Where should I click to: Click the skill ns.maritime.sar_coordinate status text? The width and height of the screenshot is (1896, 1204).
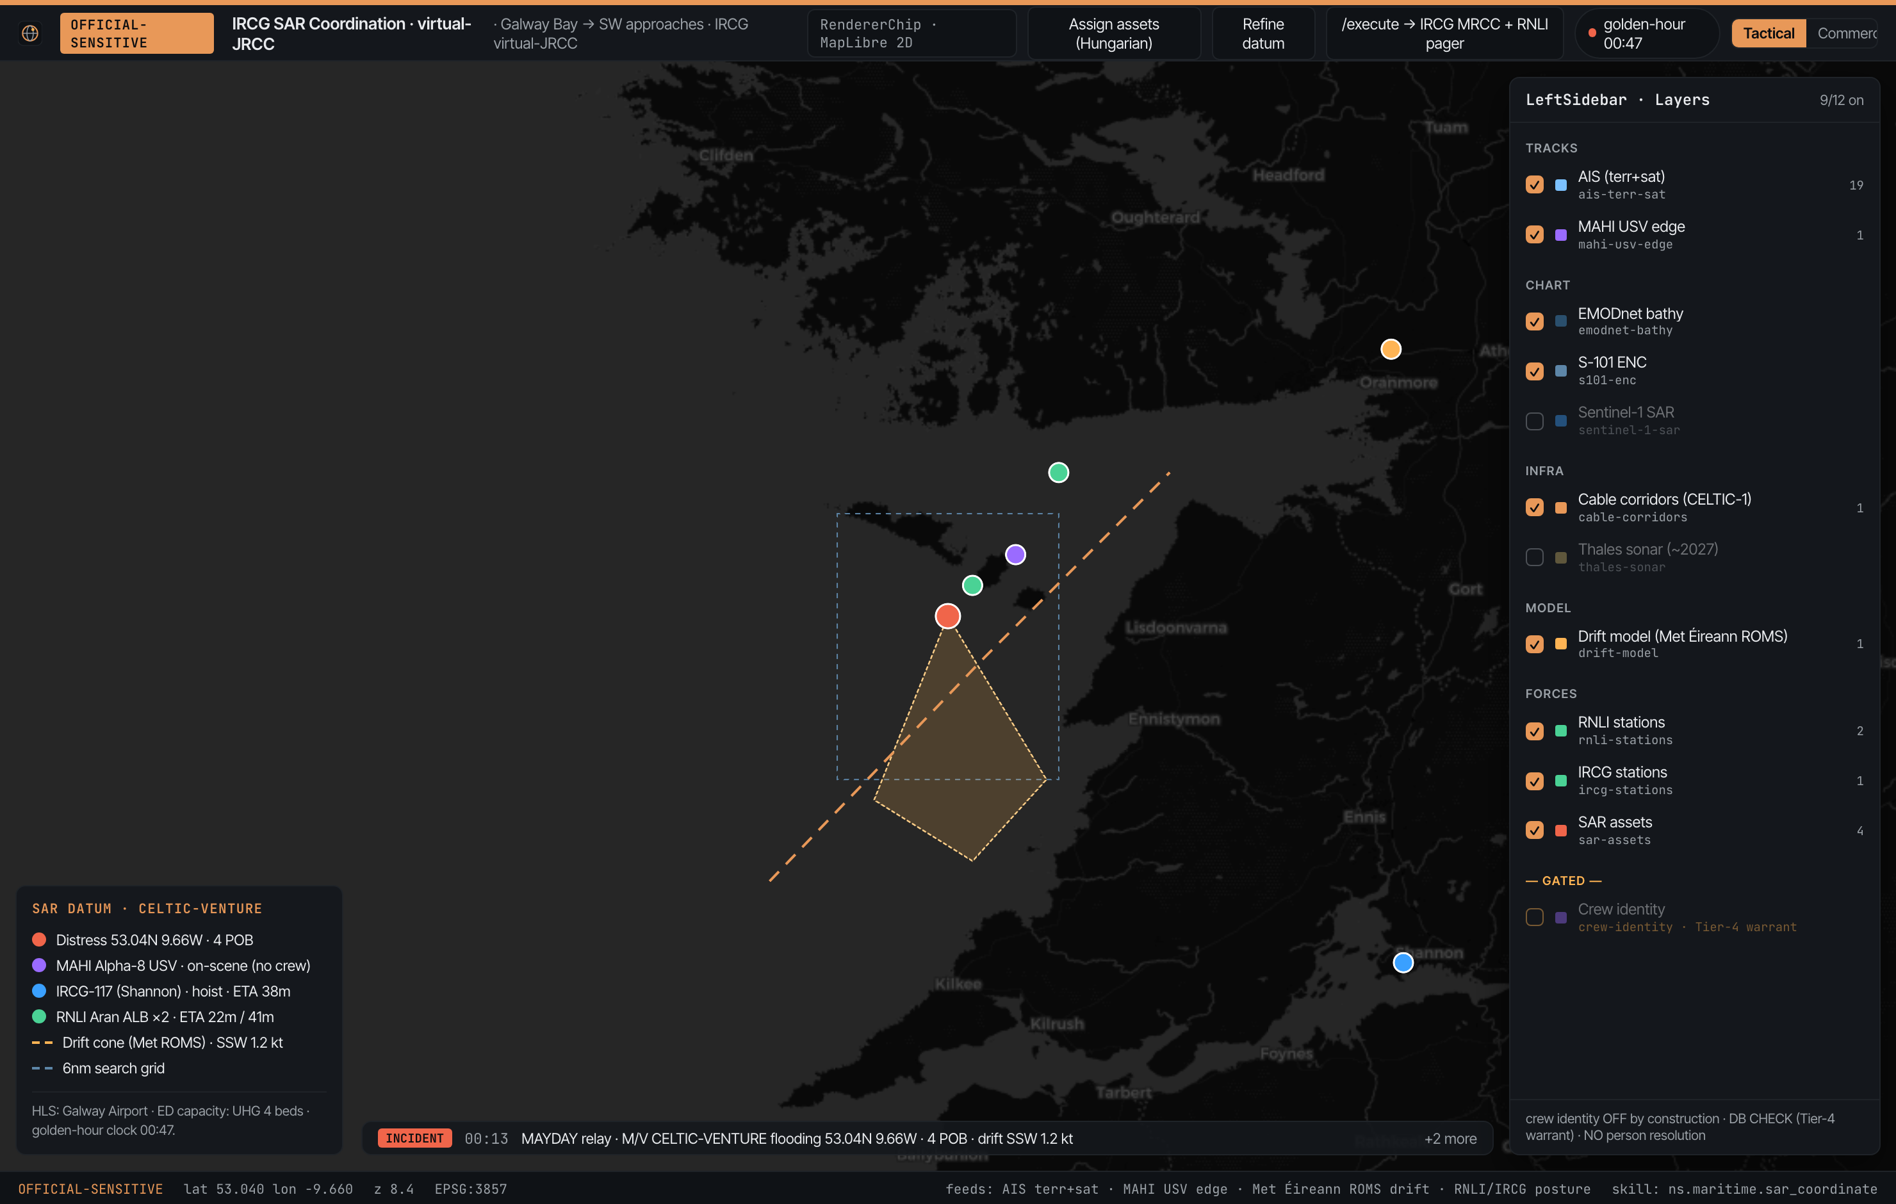point(1744,1189)
